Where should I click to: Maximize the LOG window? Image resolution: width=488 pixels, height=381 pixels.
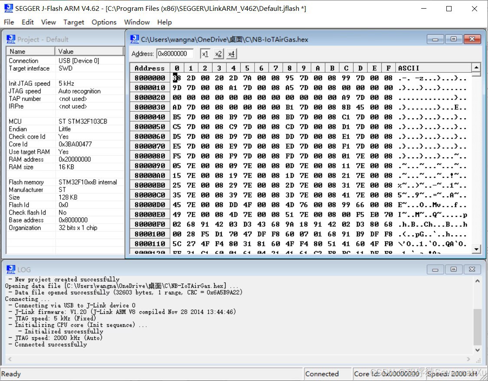tap(453, 269)
